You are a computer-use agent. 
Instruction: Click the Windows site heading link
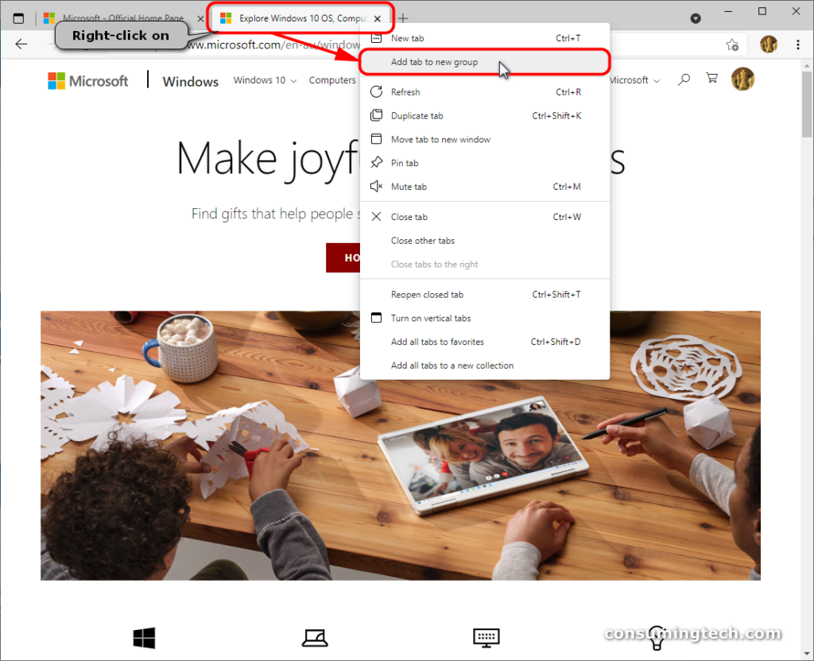[x=191, y=82]
